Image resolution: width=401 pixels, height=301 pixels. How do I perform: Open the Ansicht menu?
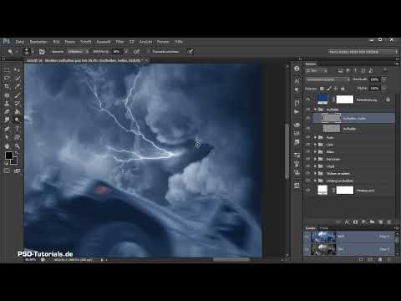click(145, 42)
